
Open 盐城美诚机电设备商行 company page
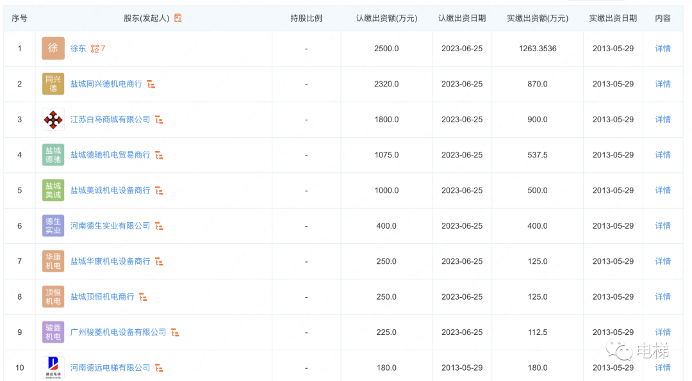point(110,191)
